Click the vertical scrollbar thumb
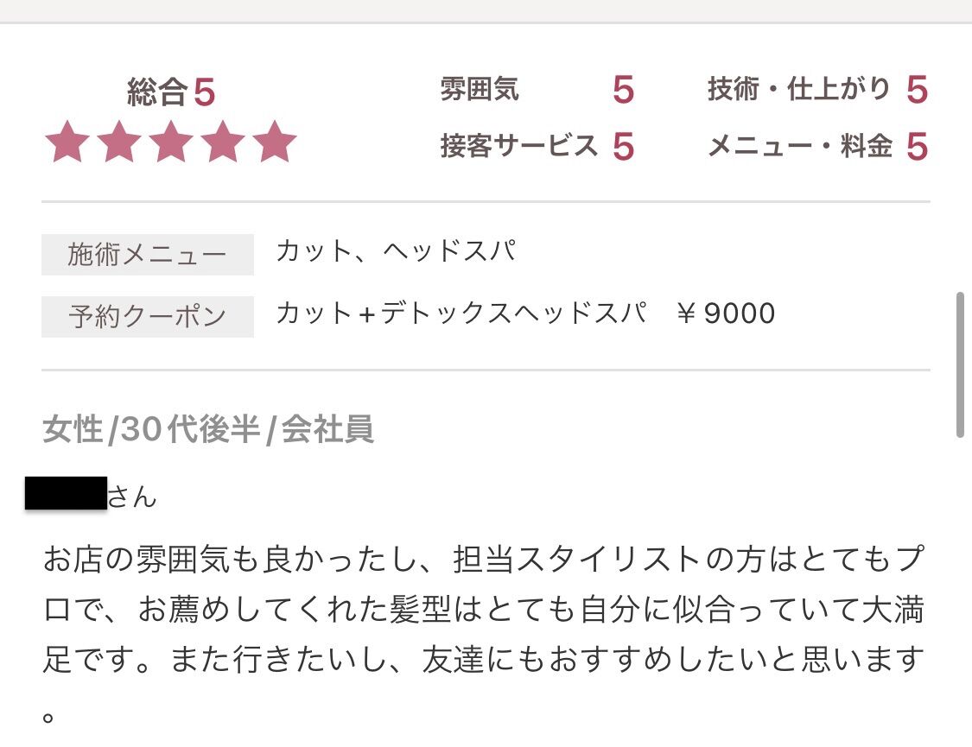The width and height of the screenshot is (972, 747). (x=960, y=364)
